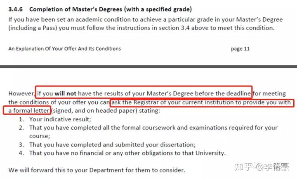
Task: Click list item about submitted dissertation
Action: point(112,144)
